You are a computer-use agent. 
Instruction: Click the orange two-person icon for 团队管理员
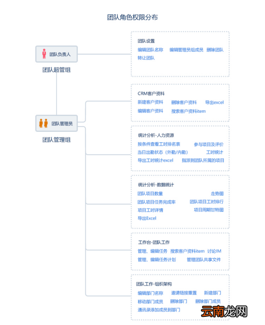coord(43,123)
